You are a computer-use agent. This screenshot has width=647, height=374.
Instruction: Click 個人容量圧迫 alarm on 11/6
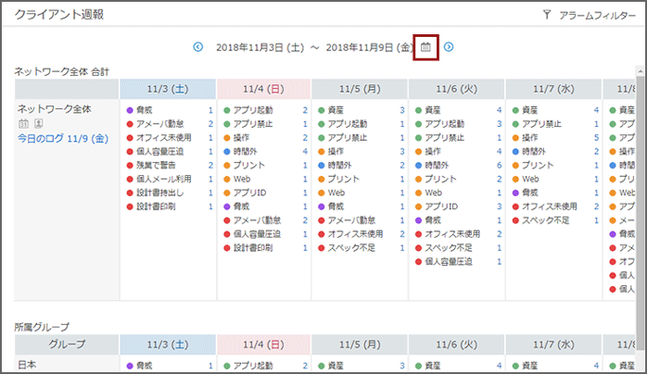coord(449,262)
